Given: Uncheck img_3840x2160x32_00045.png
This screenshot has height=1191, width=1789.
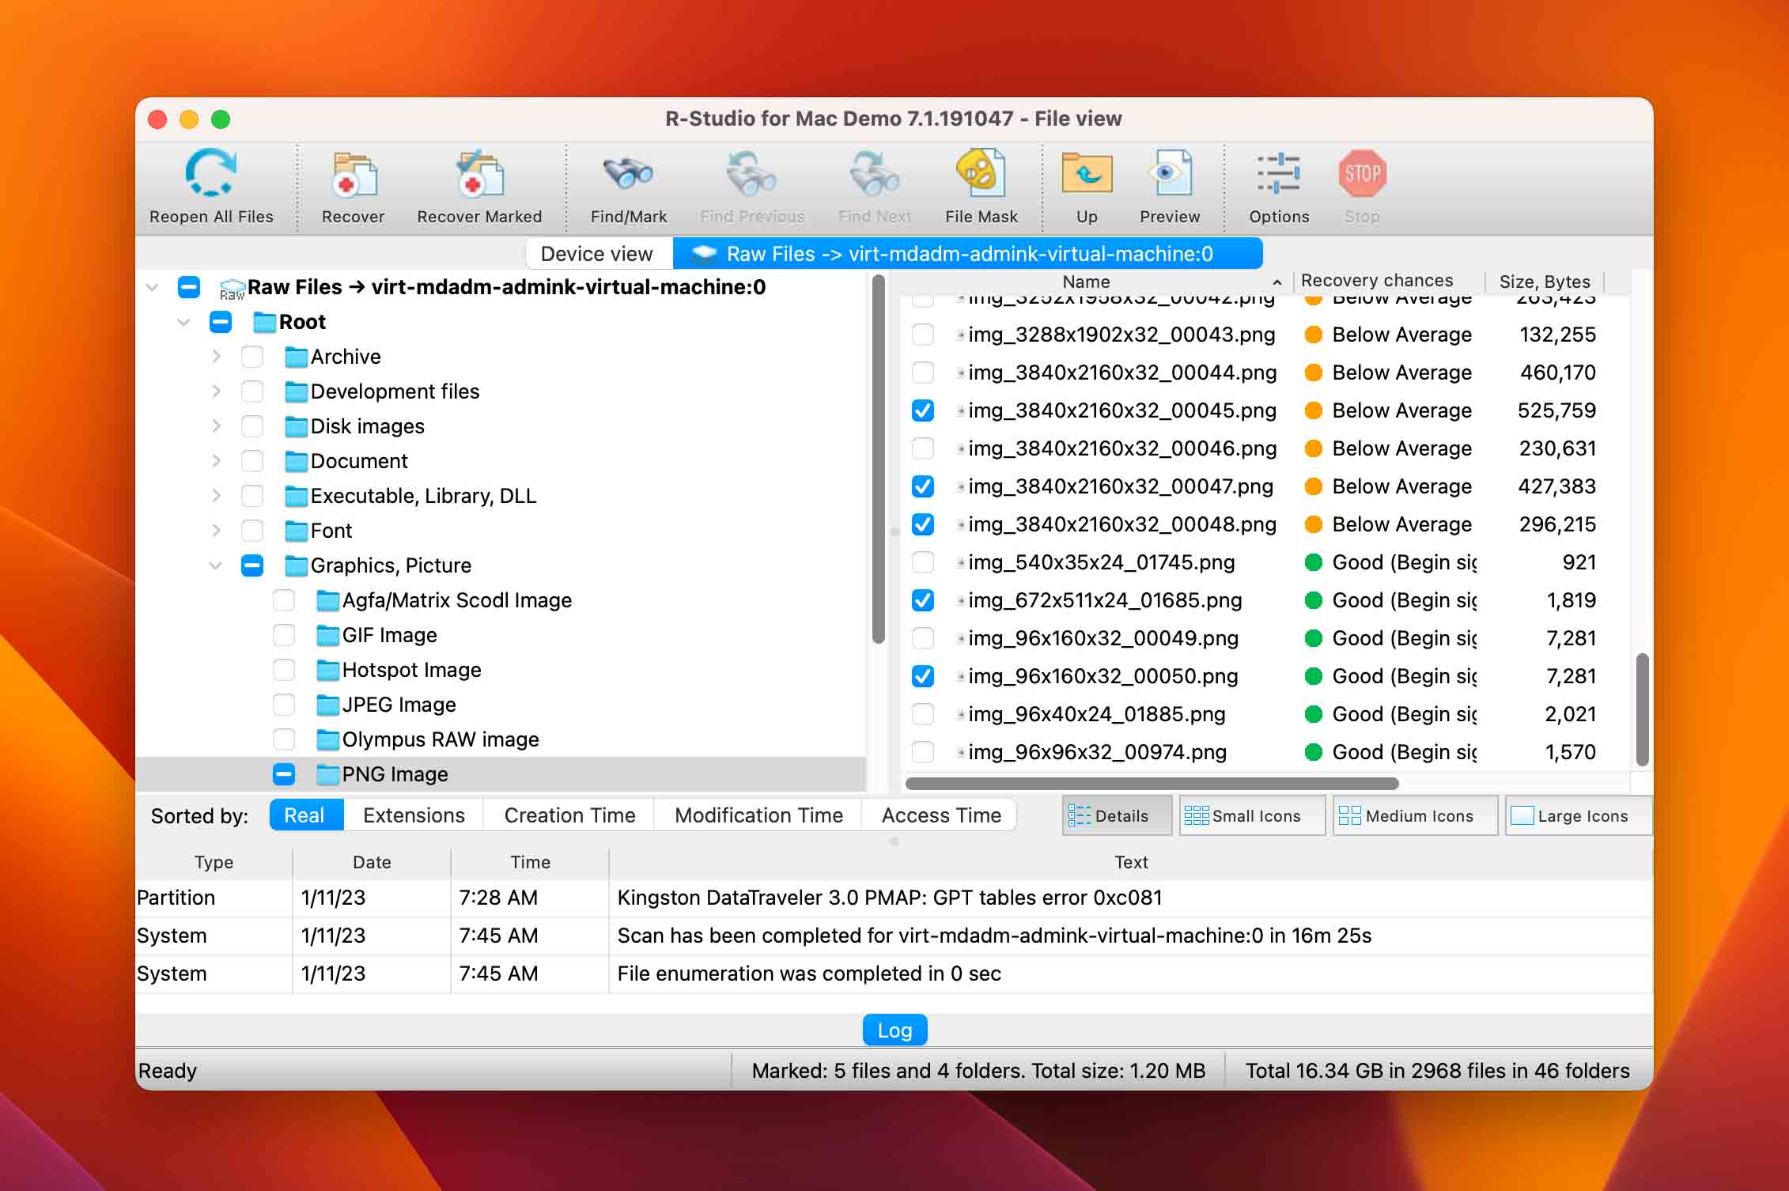Looking at the screenshot, I should (923, 410).
